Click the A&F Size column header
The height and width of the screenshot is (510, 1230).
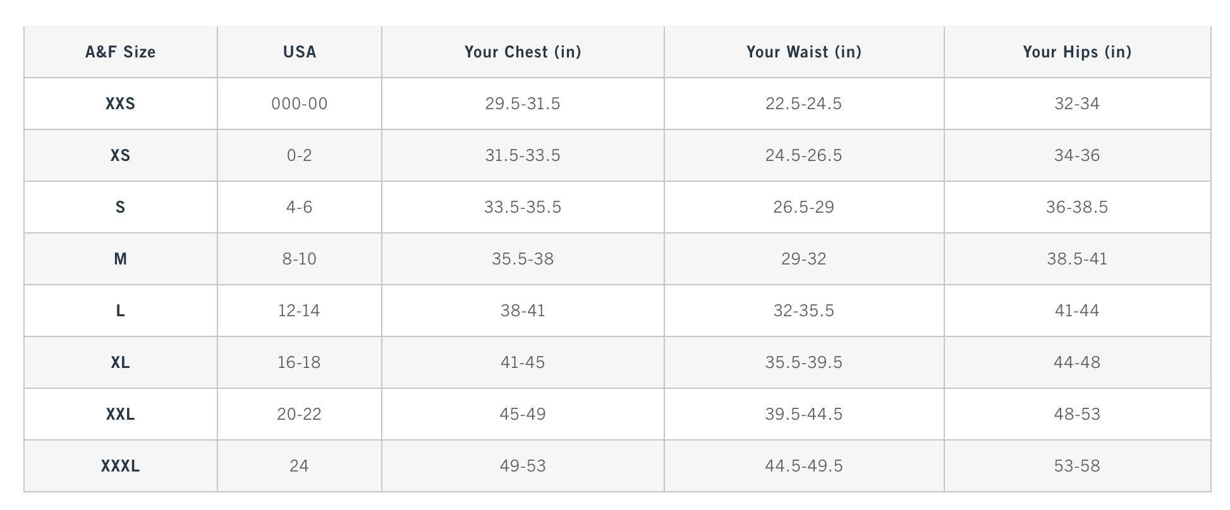click(x=120, y=52)
